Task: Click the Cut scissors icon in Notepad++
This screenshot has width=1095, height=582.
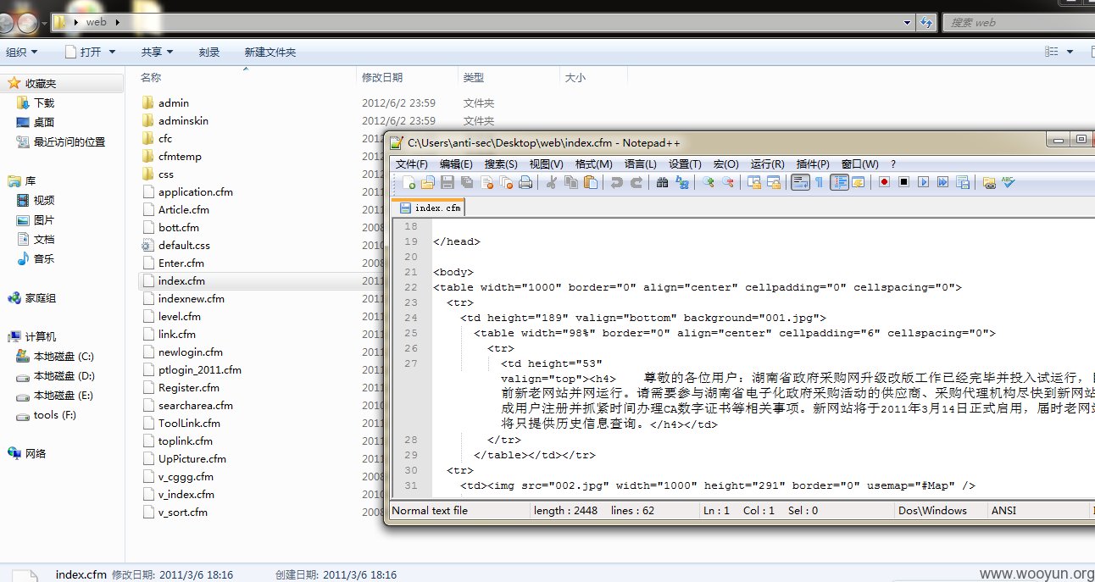Action: [x=552, y=182]
